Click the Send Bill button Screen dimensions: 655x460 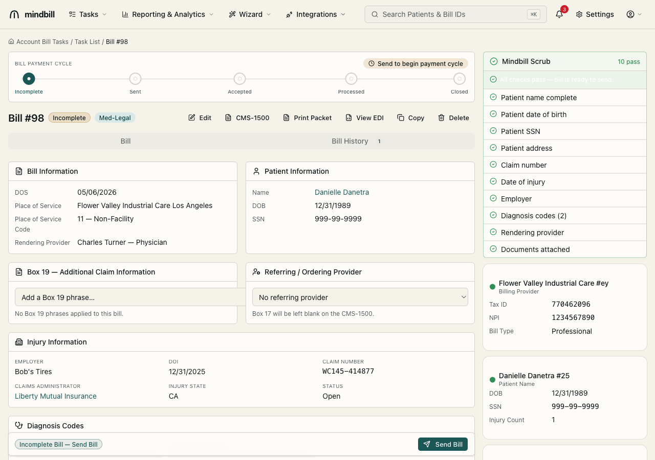tap(443, 444)
